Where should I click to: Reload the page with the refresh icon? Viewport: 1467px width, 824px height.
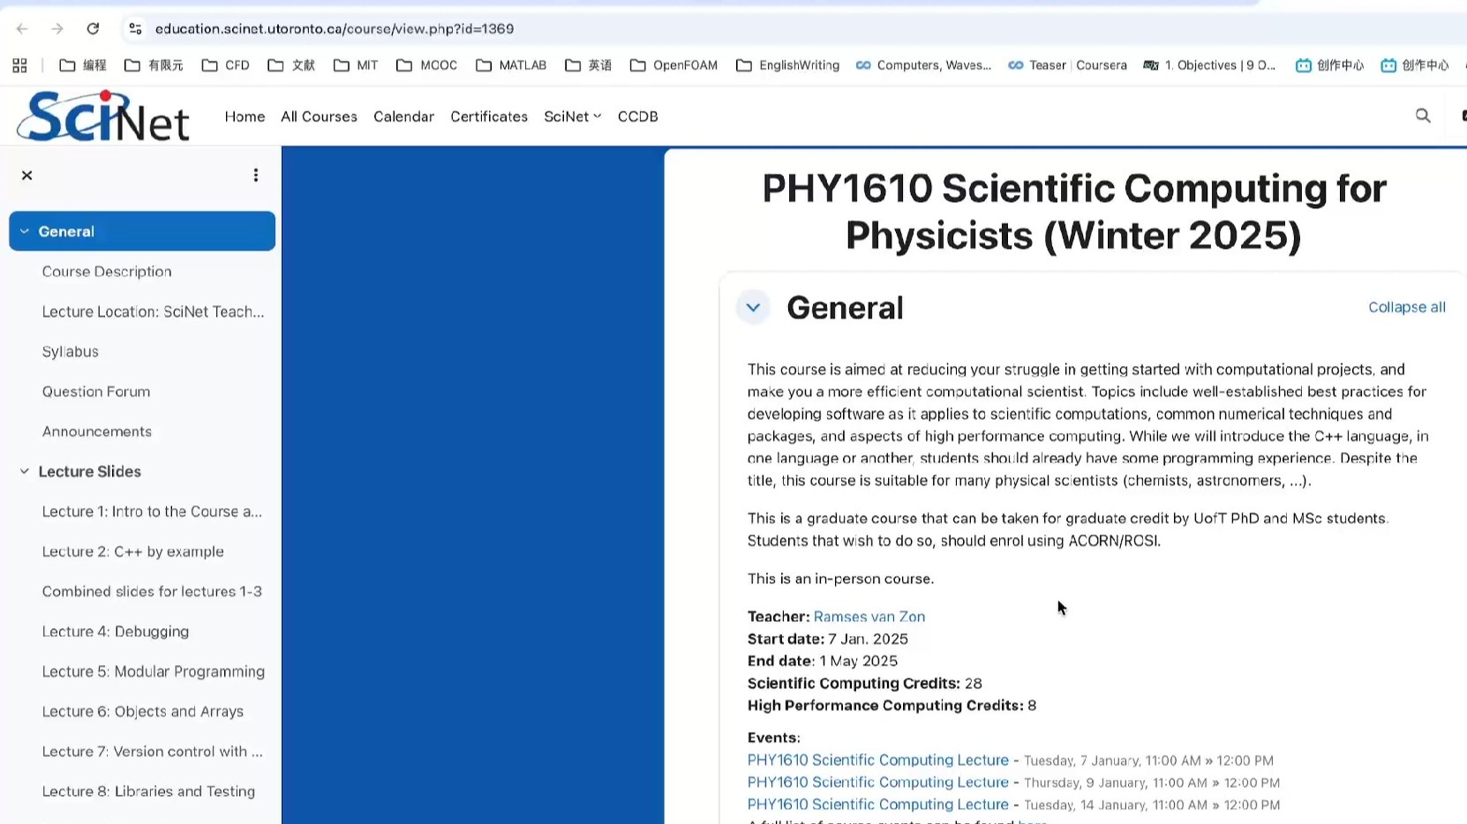(93, 29)
